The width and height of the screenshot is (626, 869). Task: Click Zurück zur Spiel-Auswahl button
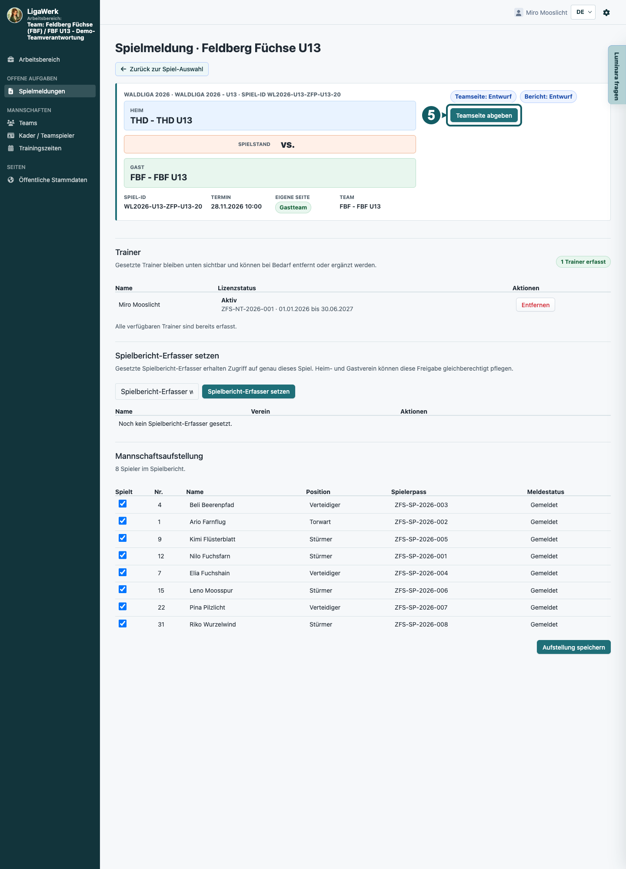click(x=162, y=69)
